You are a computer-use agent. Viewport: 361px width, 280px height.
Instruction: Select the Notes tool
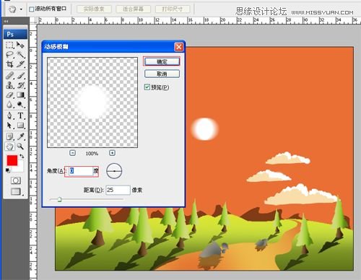[9, 136]
